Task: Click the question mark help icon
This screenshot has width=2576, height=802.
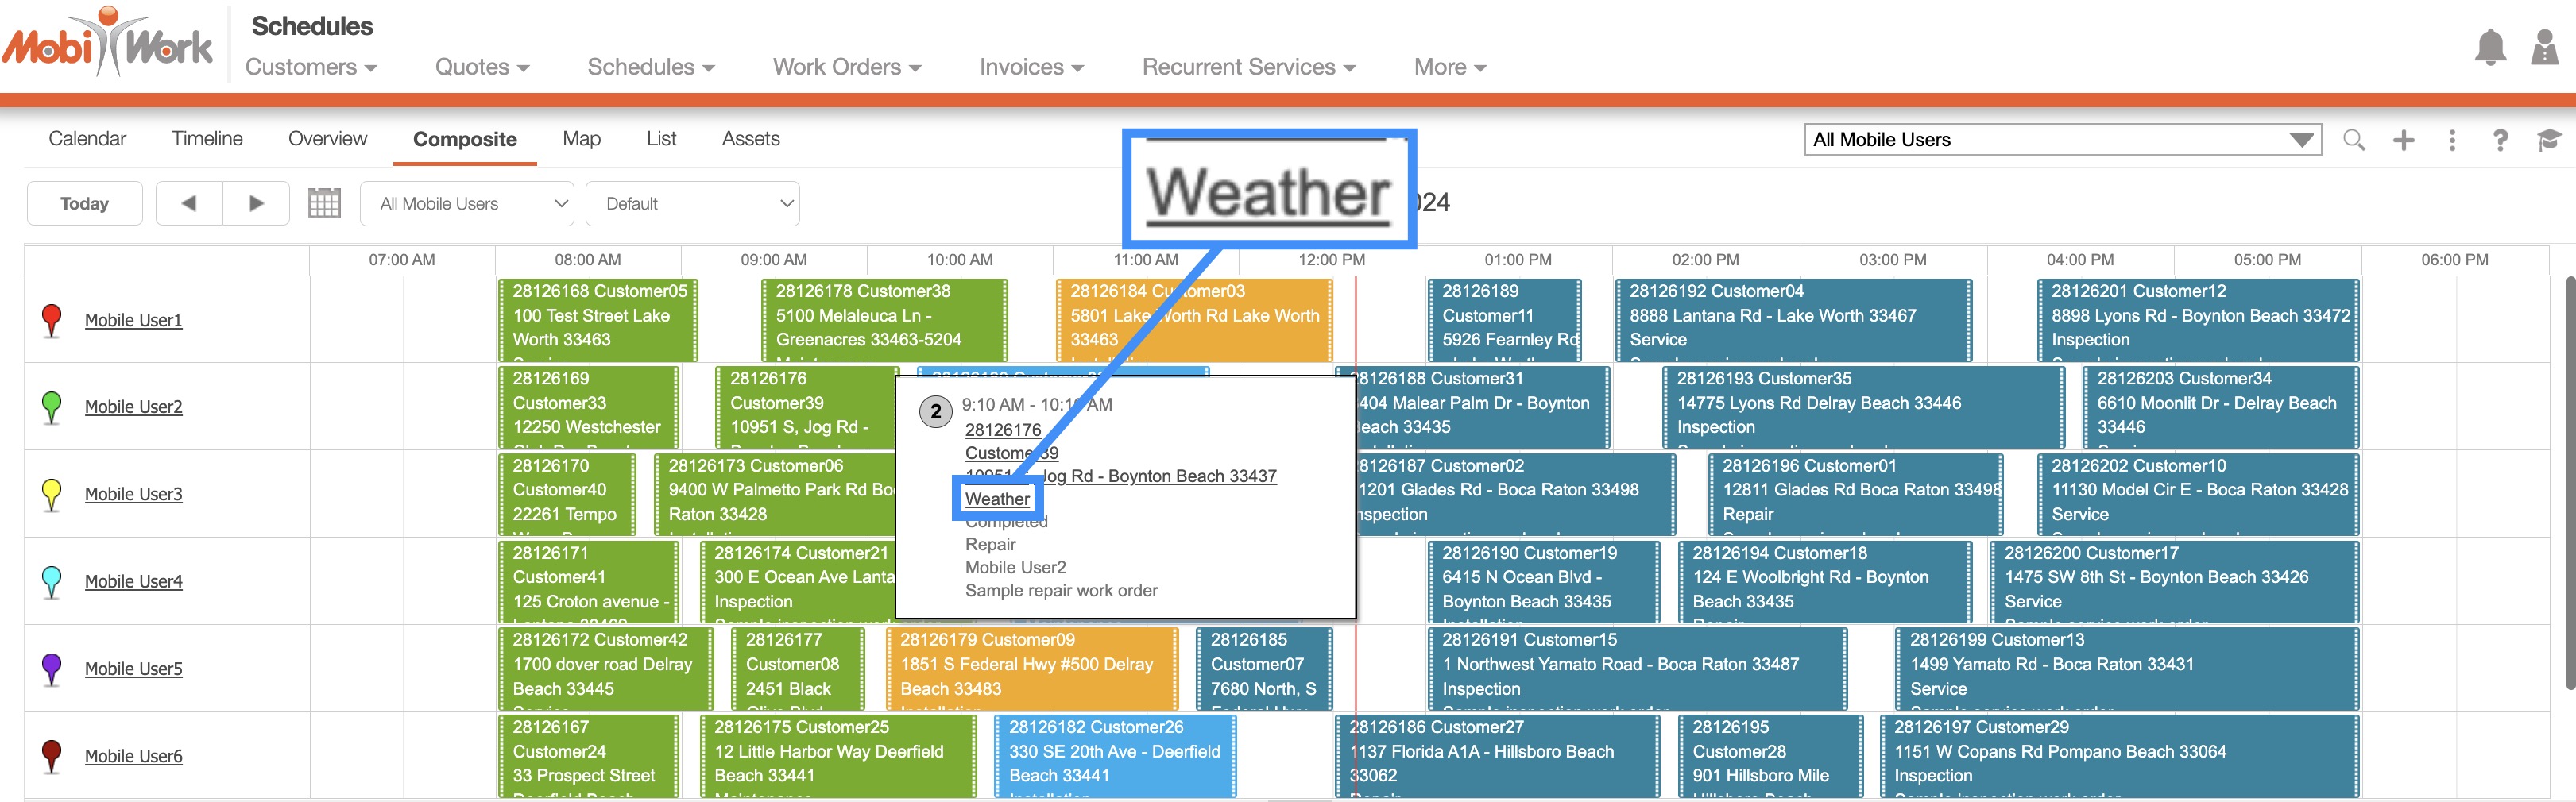Action: (x=2499, y=140)
